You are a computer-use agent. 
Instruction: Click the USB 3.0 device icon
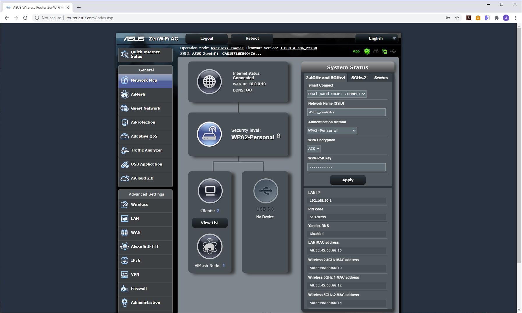click(x=266, y=191)
